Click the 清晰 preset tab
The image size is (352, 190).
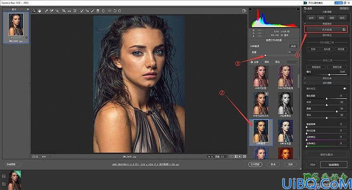coord(332,18)
